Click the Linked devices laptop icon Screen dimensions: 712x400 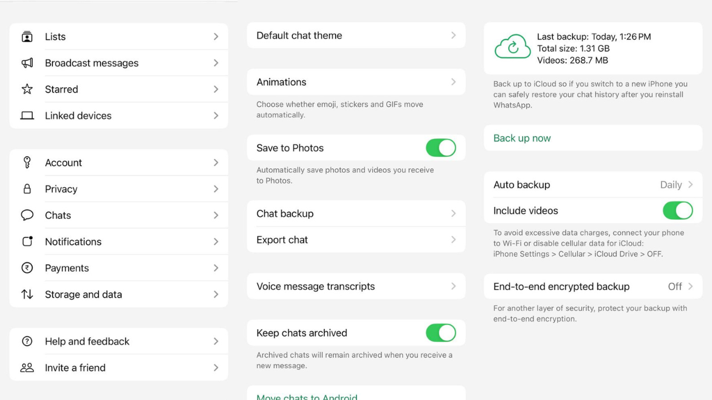pos(27,116)
